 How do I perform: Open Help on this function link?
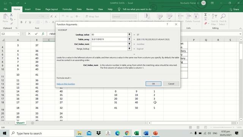click(66, 84)
